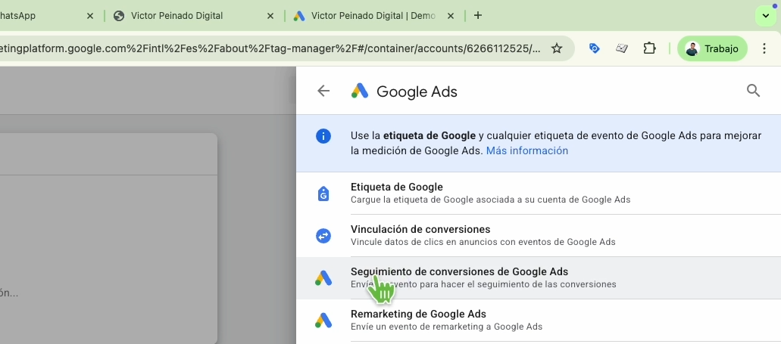
Task: Click the 'Google Ads' panel title text
Action: pos(417,91)
